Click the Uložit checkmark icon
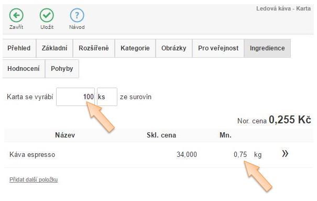Image resolution: width=317 pixels, height=201 pixels. 47,15
